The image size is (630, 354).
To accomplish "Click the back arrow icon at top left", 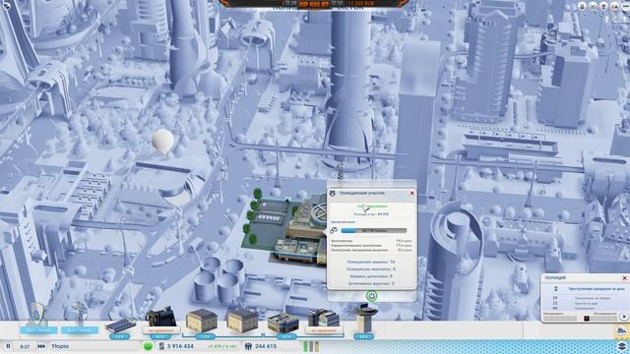I will [6, 6].
